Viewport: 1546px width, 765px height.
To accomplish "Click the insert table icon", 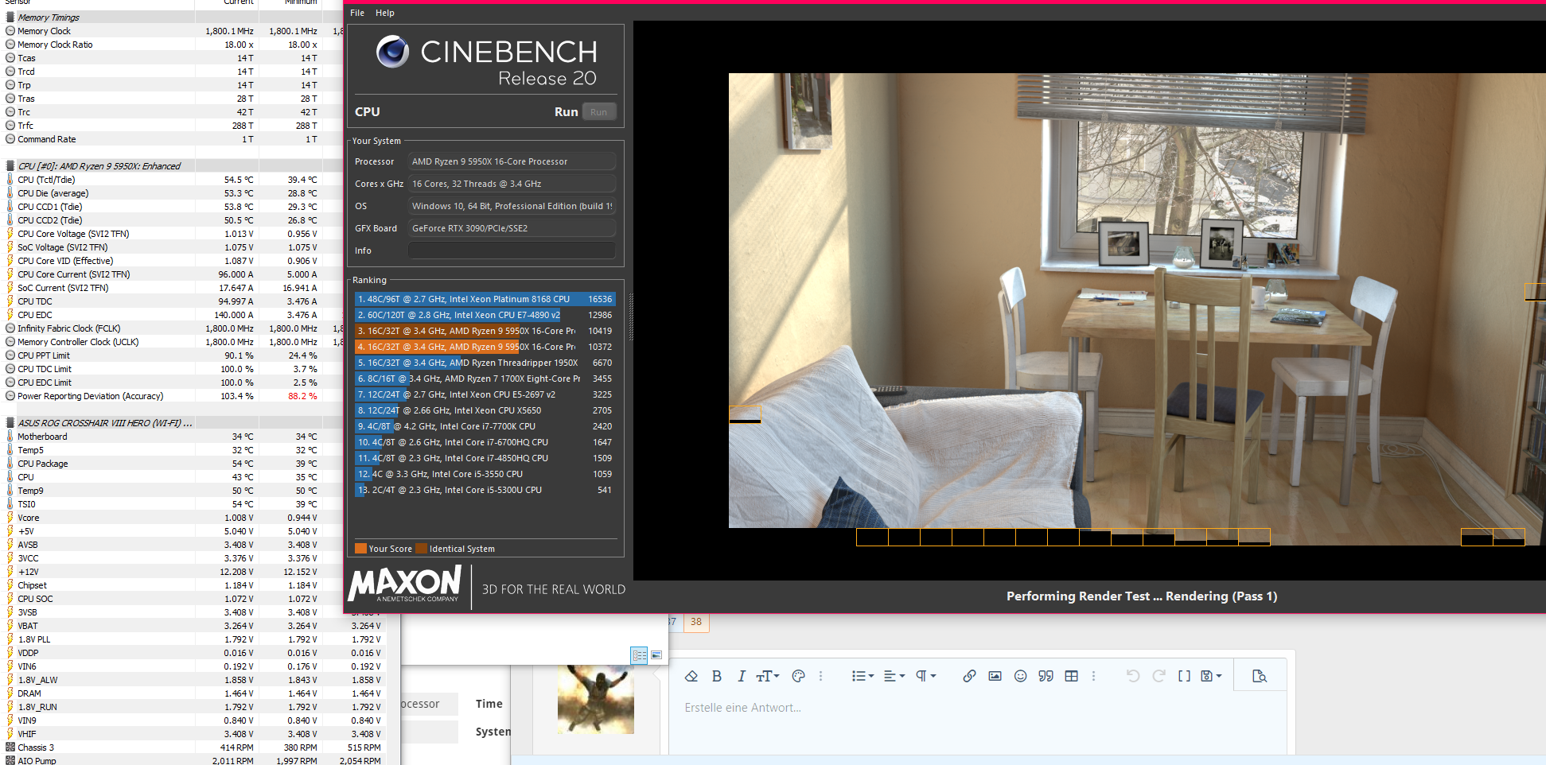I will coord(1072,676).
